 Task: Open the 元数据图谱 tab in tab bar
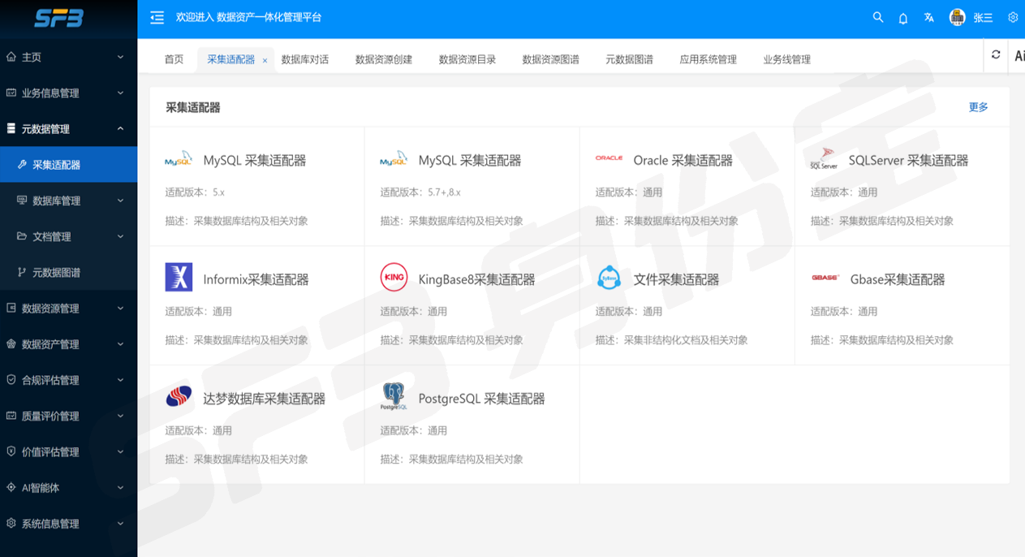[x=630, y=59]
